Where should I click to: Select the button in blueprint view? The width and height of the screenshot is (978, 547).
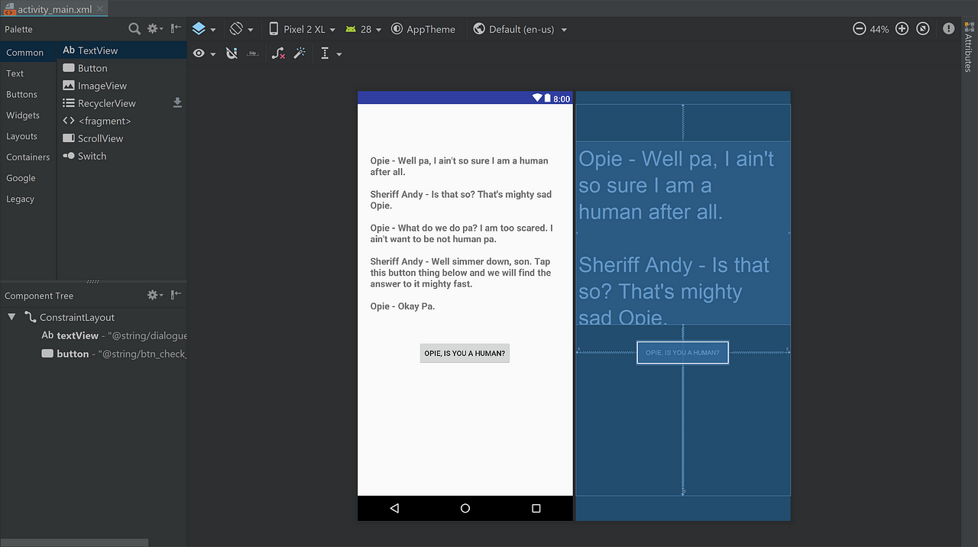pyautogui.click(x=682, y=352)
